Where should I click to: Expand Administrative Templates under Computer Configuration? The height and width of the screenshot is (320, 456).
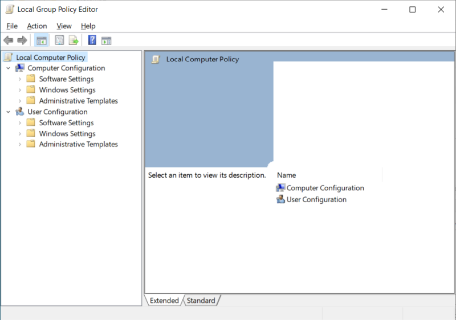point(20,101)
